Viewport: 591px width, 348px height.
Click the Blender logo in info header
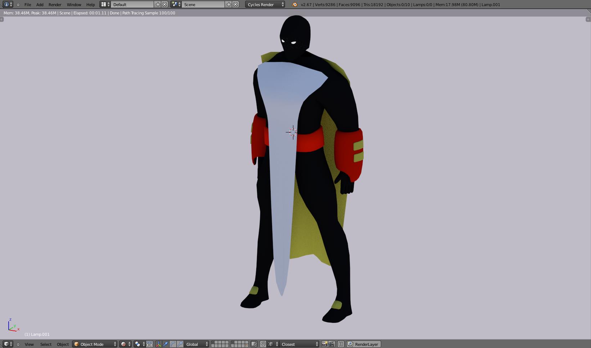click(x=294, y=4)
